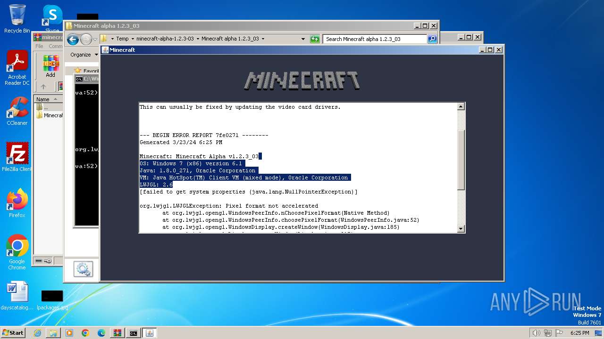Open lpackages.jpg desktop file

coord(52,300)
